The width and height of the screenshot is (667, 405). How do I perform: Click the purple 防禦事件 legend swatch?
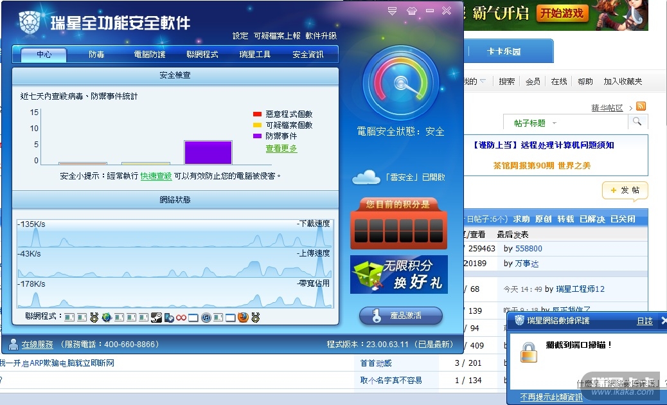(x=258, y=136)
